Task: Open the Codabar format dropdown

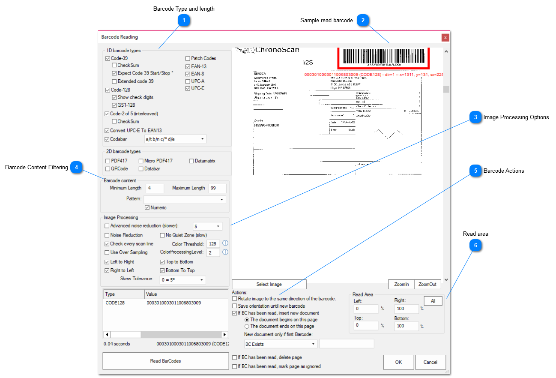Action: coord(203,139)
